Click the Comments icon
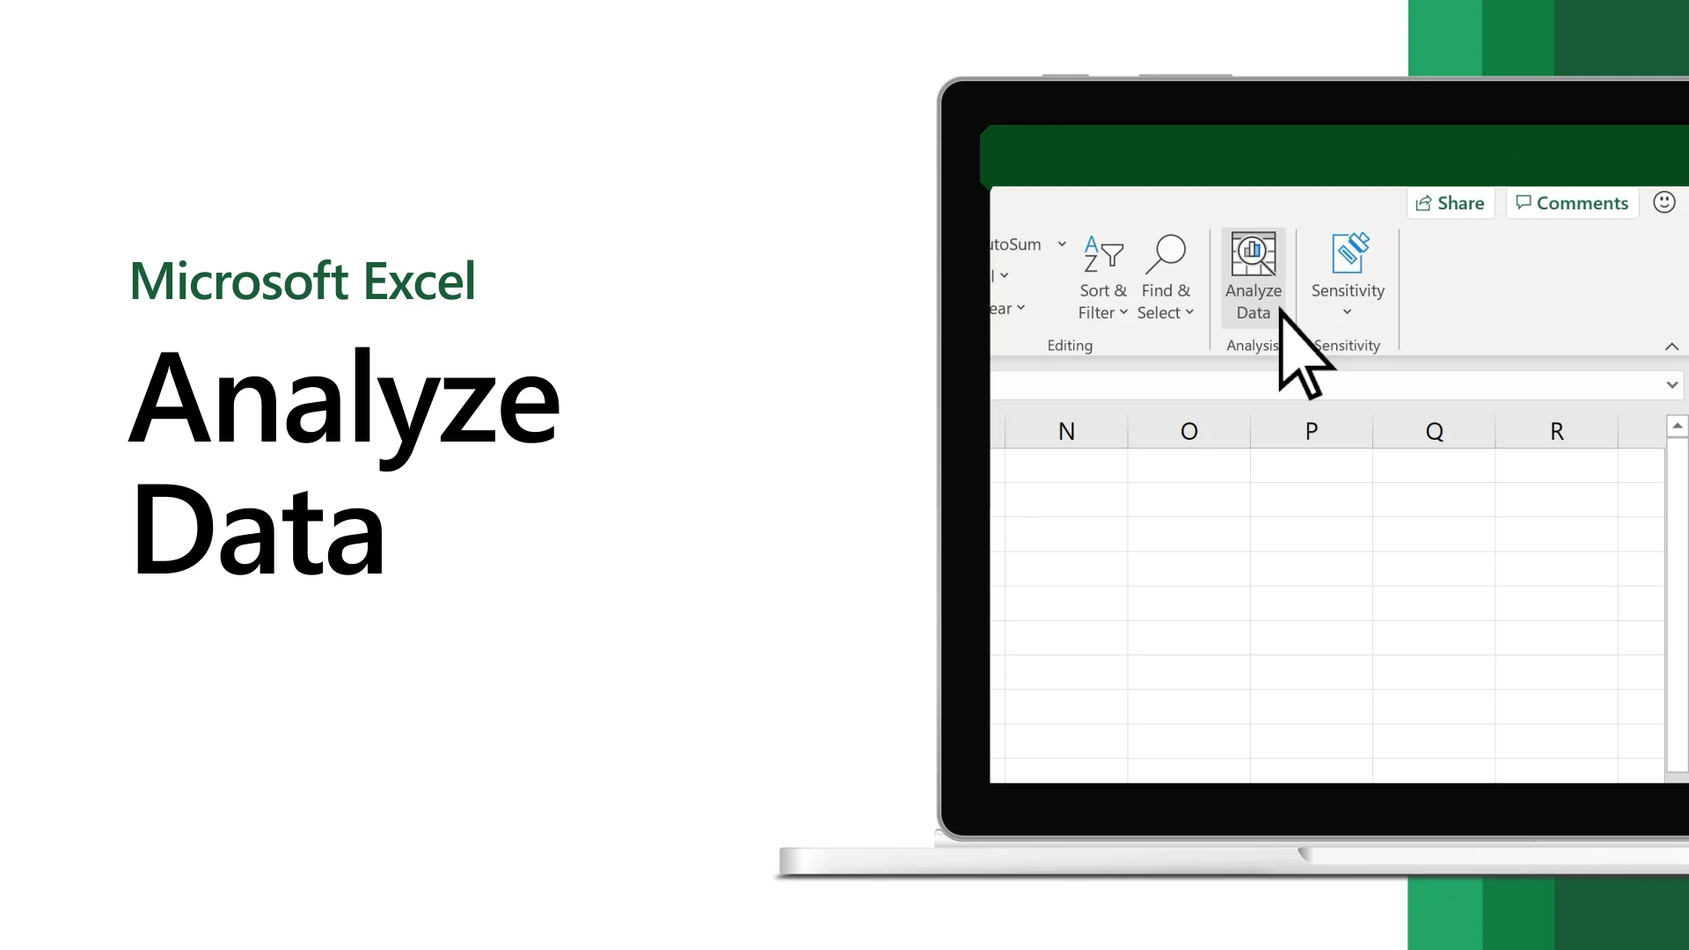Screen dimensions: 1689x950 coord(1572,201)
